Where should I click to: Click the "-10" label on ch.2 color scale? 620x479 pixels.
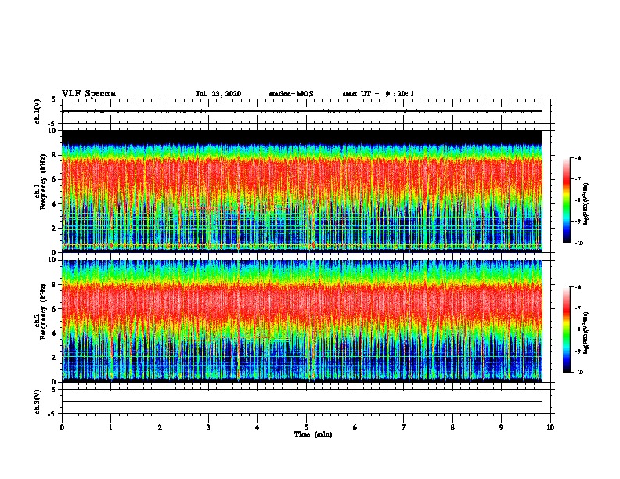[x=579, y=373]
